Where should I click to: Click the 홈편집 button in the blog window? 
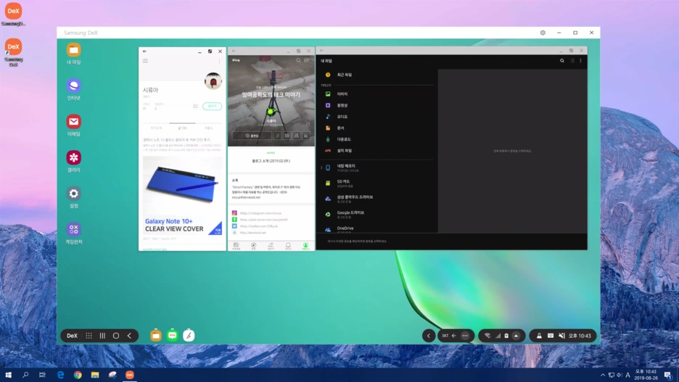tap(252, 136)
